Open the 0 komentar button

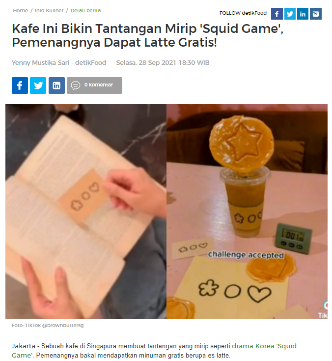click(x=94, y=85)
